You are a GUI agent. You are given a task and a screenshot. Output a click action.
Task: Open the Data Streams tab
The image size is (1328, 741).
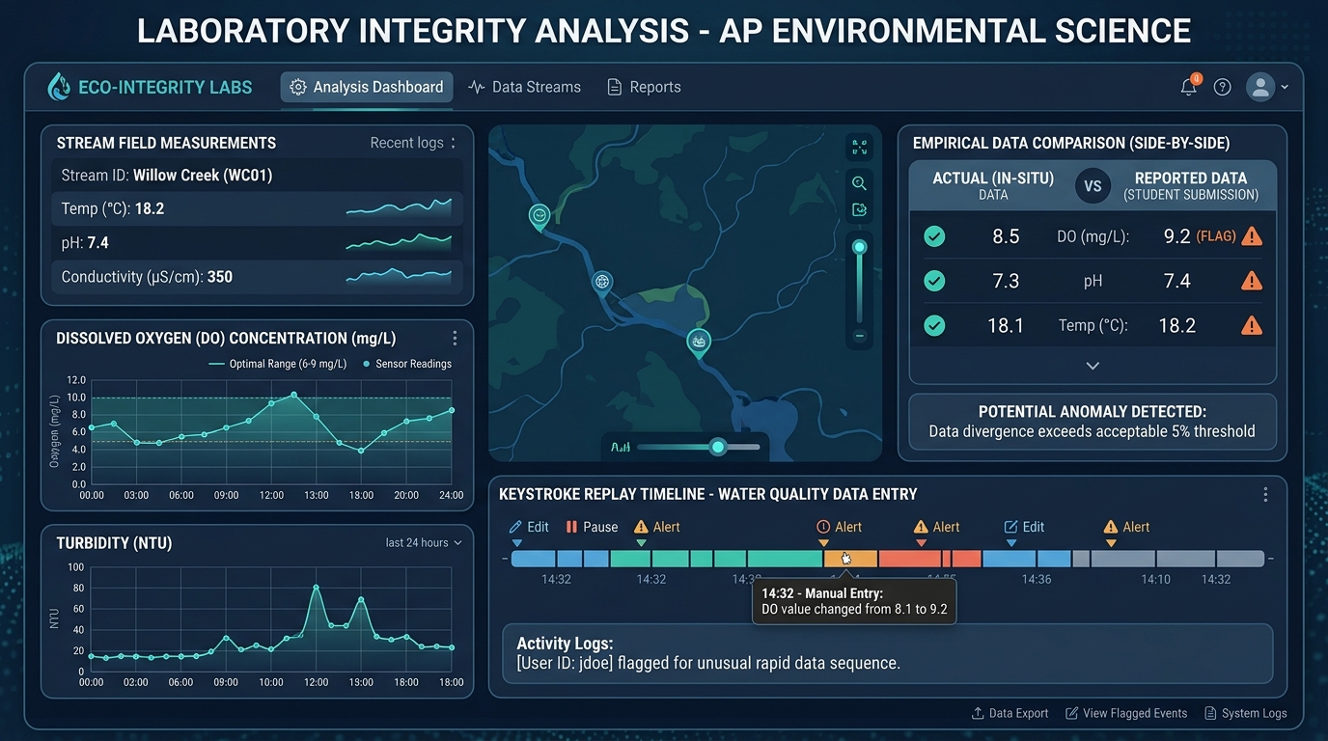[x=524, y=87]
